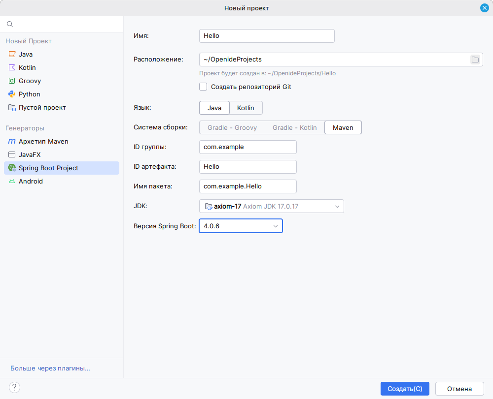Choose Maven build system
Viewport: 493px width, 399px height.
tap(343, 127)
